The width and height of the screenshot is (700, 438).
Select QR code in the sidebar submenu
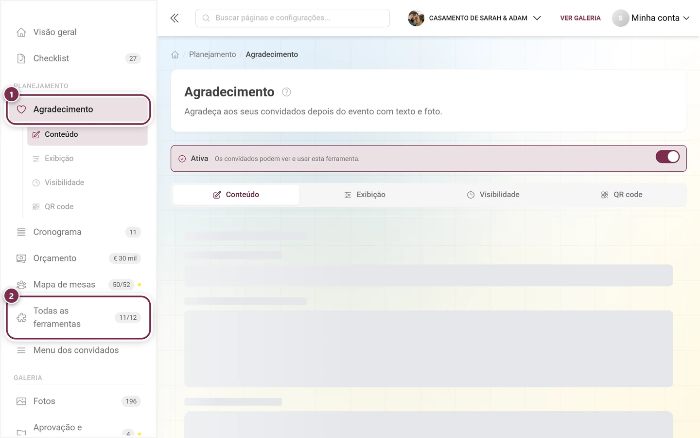(x=87, y=207)
